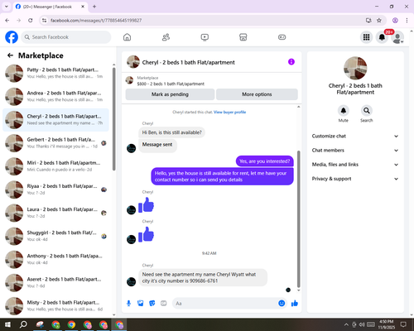
Task: Select Cheryl's conversation in the list
Action: [x=55, y=120]
